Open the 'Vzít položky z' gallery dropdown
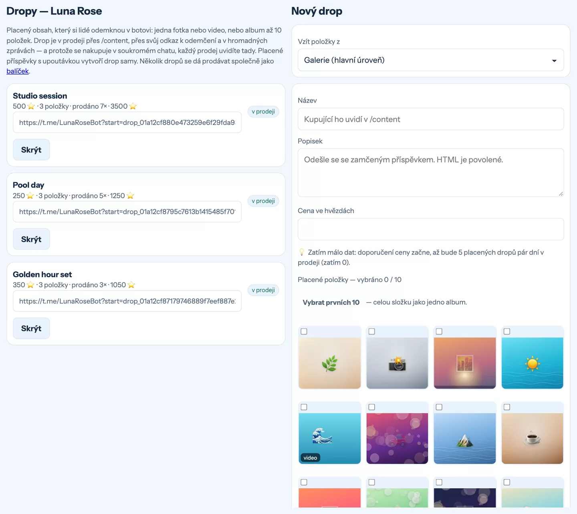The width and height of the screenshot is (577, 514). click(431, 60)
